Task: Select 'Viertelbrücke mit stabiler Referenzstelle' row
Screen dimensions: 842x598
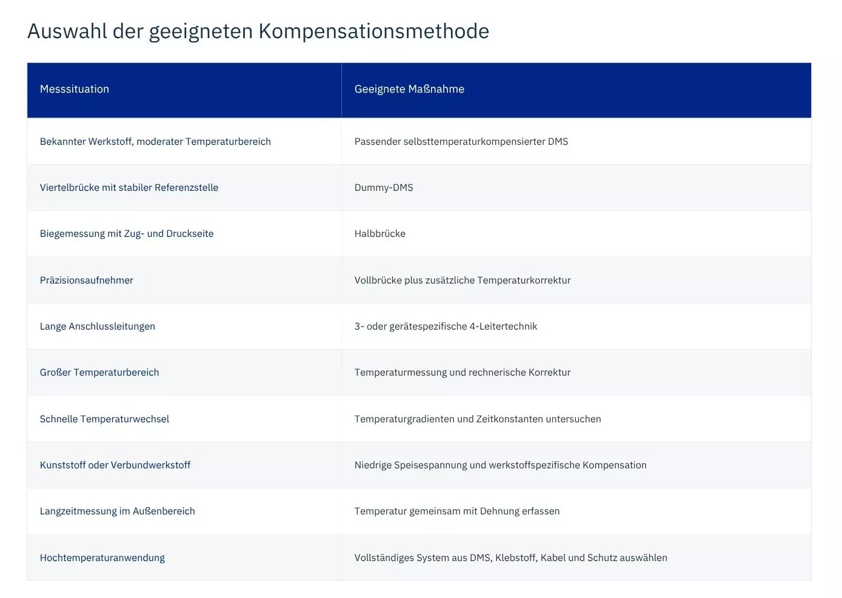Action: 419,188
